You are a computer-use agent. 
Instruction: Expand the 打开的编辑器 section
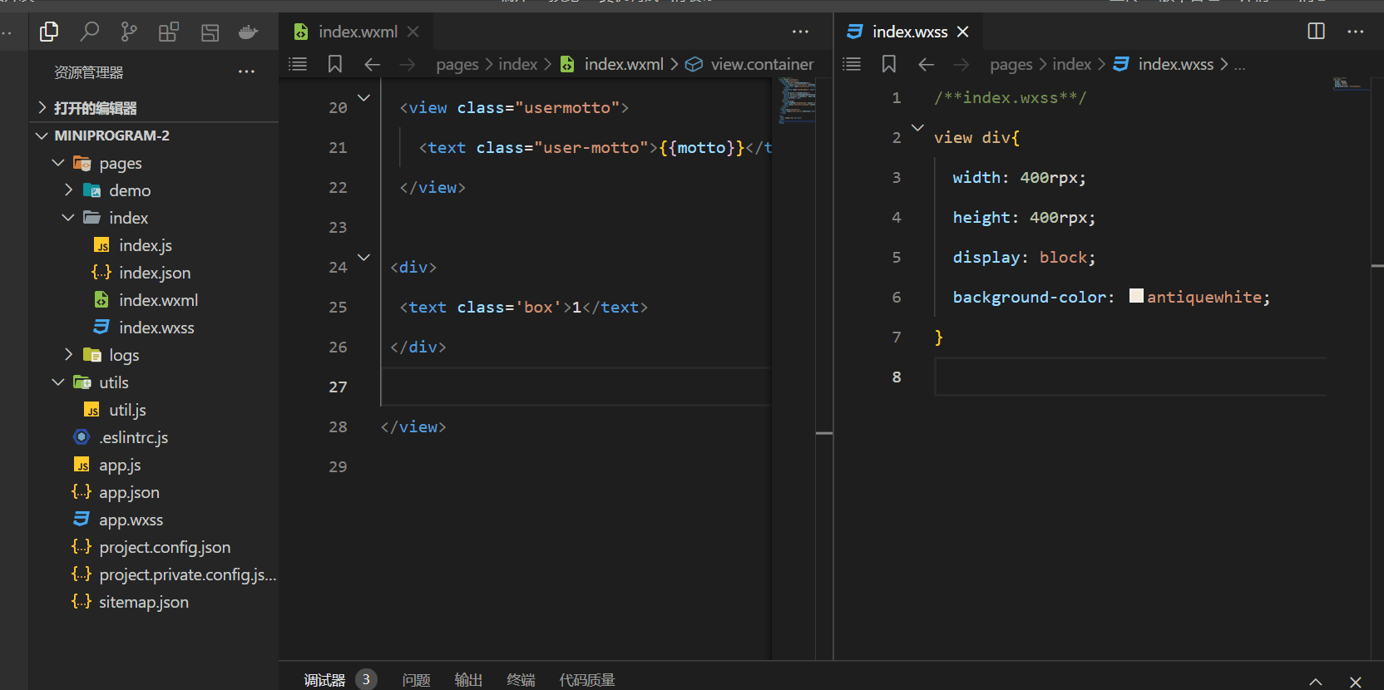click(x=42, y=107)
